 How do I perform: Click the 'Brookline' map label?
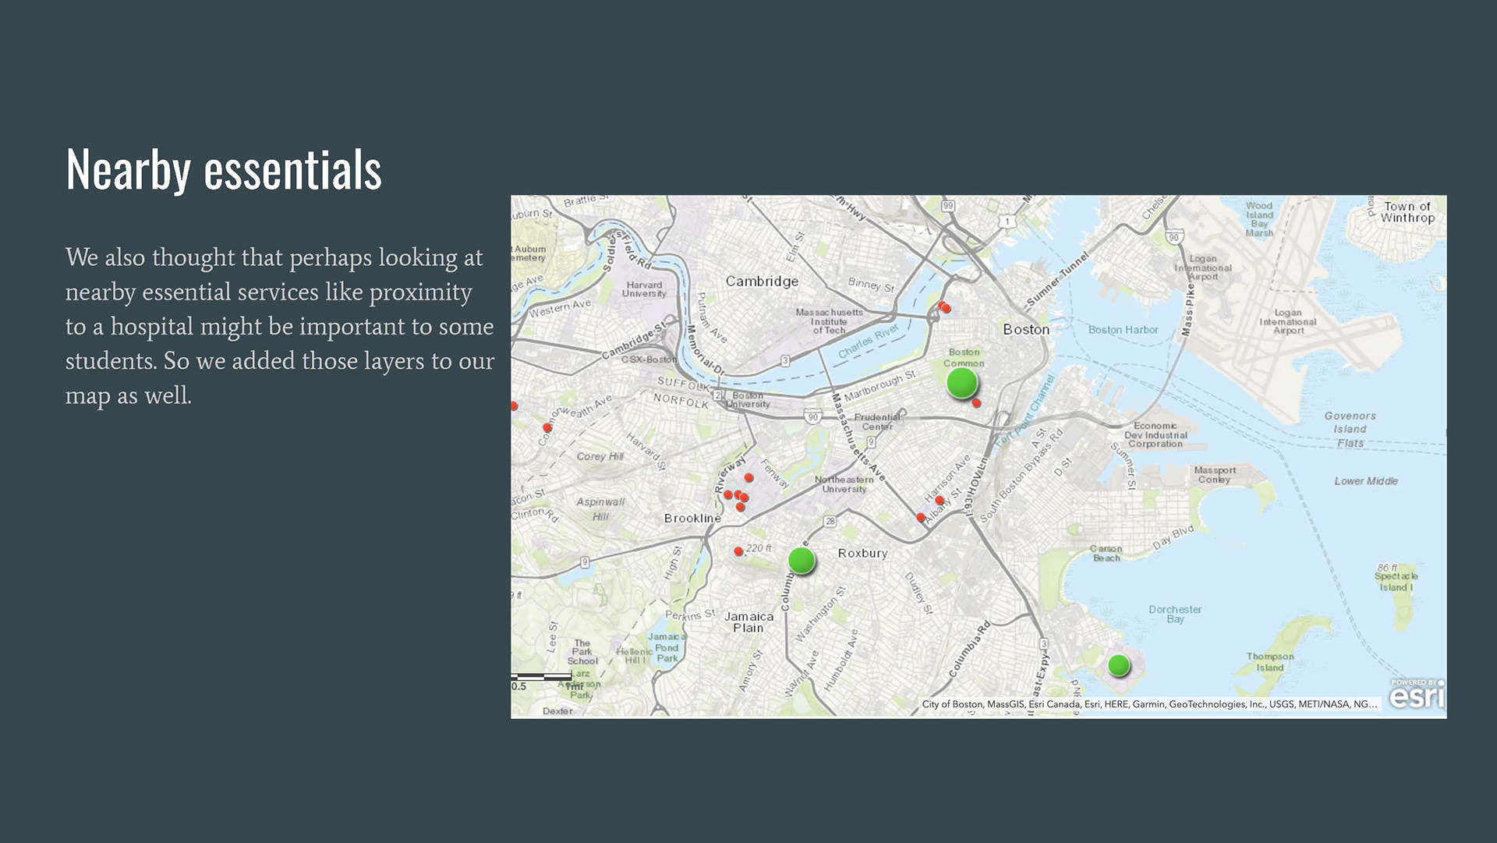click(x=692, y=519)
